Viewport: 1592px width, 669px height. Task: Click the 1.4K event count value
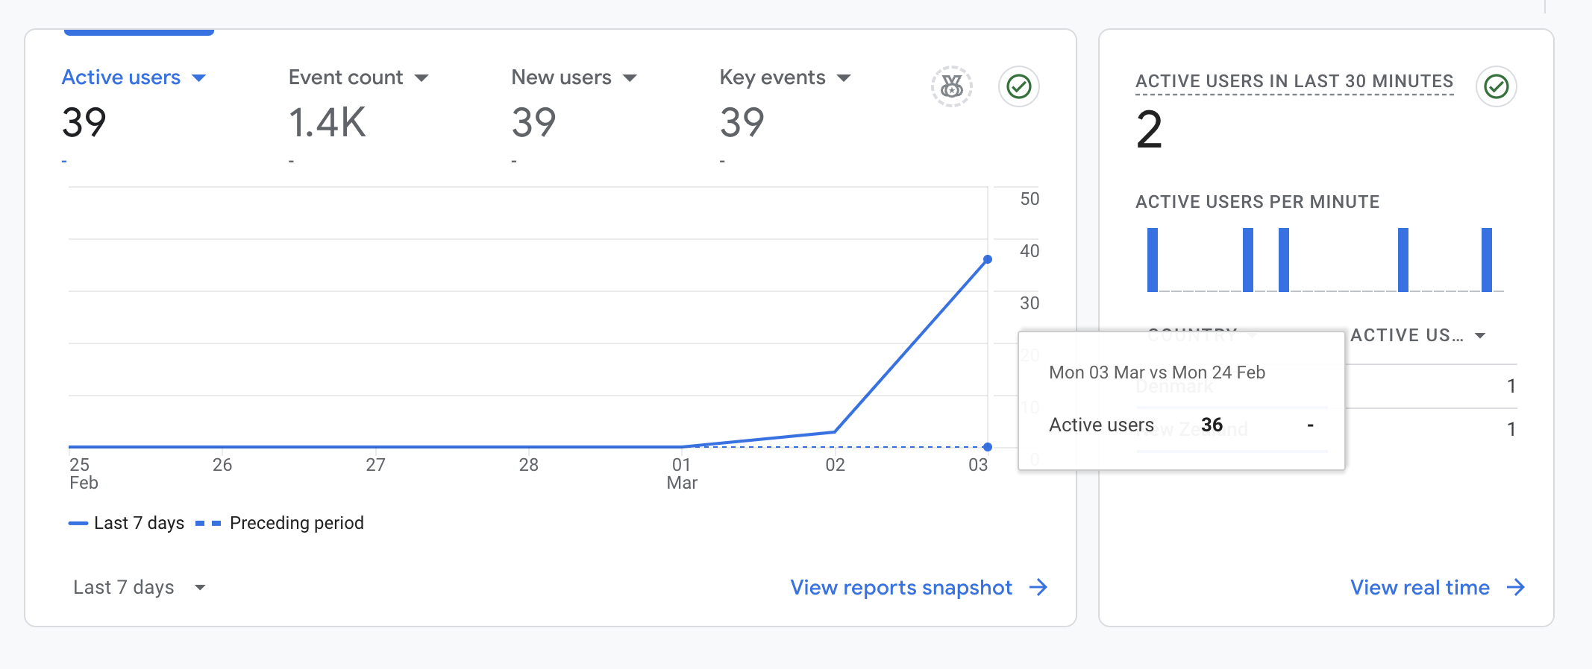pyautogui.click(x=328, y=123)
